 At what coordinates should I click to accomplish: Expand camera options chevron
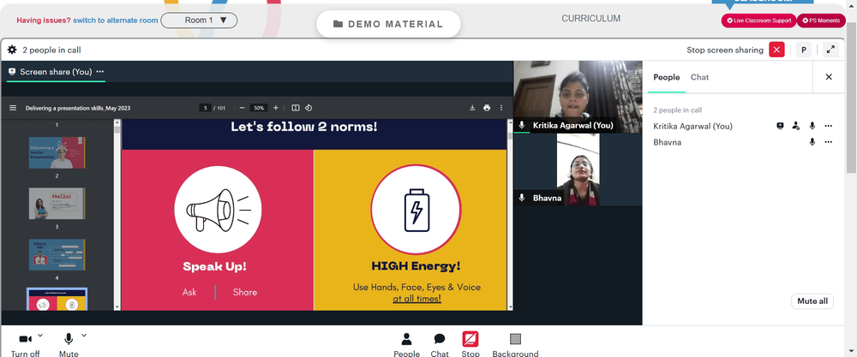point(40,335)
